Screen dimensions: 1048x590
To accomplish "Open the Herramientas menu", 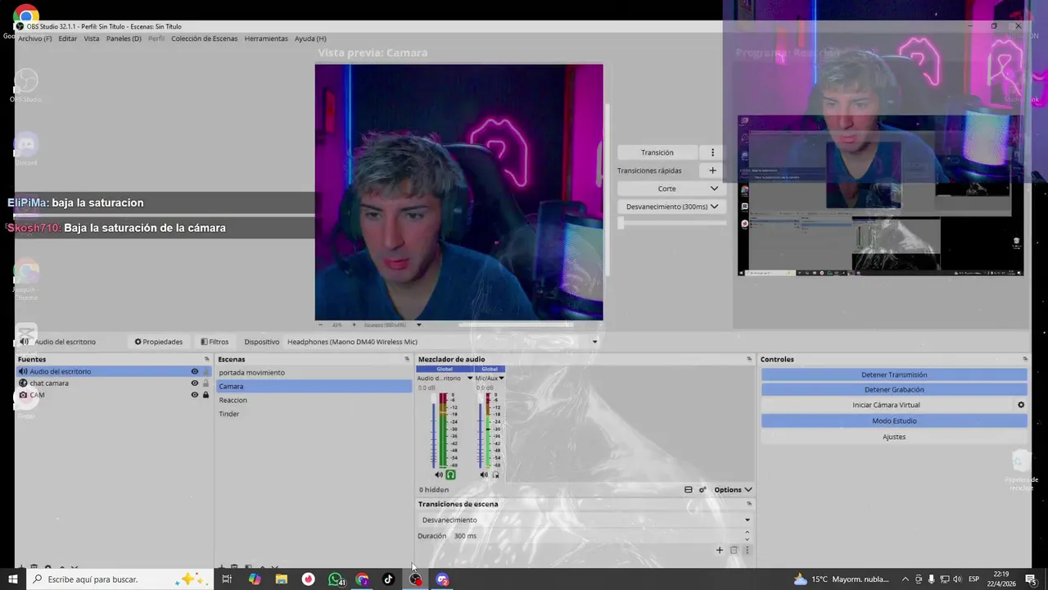I will click(266, 39).
